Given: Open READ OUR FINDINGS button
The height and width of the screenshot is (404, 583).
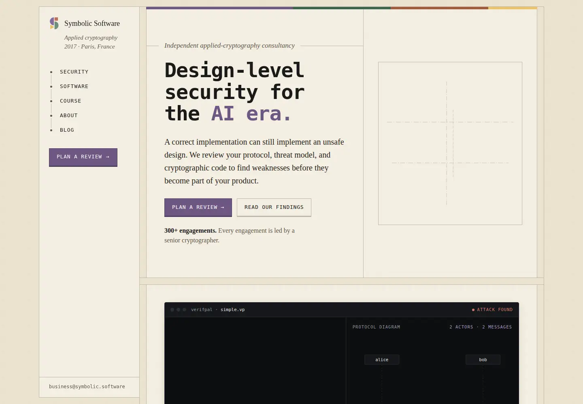Looking at the screenshot, I should pyautogui.click(x=274, y=207).
